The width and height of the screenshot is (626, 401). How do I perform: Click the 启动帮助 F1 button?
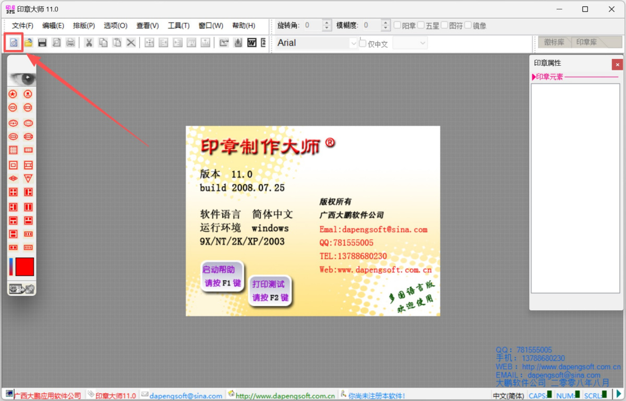point(222,277)
